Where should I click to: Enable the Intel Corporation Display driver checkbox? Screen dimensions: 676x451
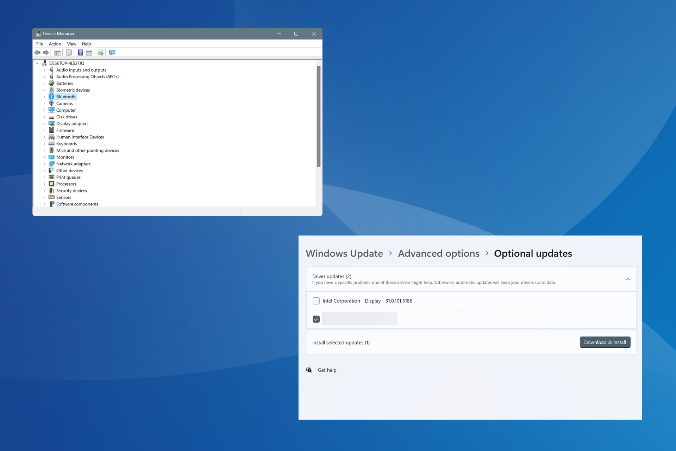[x=315, y=301]
